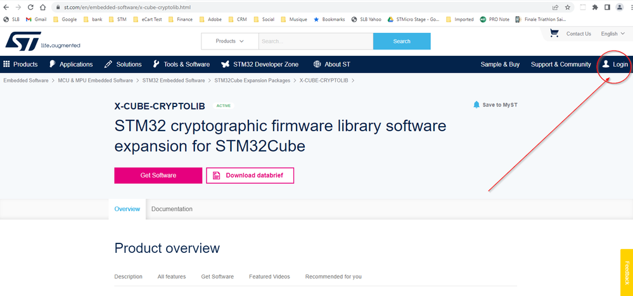This screenshot has width=633, height=296.
Task: Open the Sample & Buy menu
Action: coord(500,64)
